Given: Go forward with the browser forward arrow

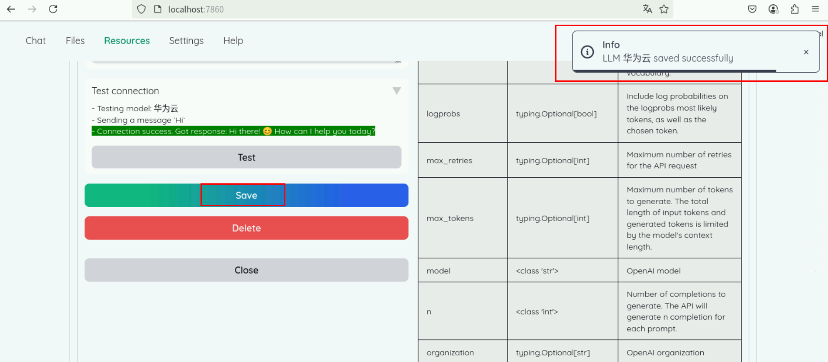Looking at the screenshot, I should click(32, 9).
